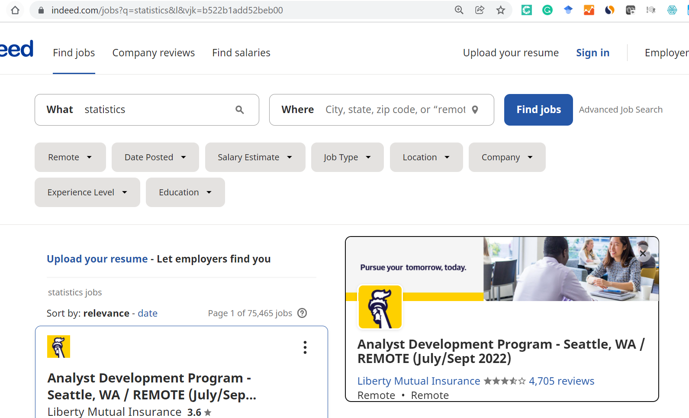Viewport: 689px width, 418px height.
Task: Close the Liberty Mutual banner ad
Action: [643, 254]
